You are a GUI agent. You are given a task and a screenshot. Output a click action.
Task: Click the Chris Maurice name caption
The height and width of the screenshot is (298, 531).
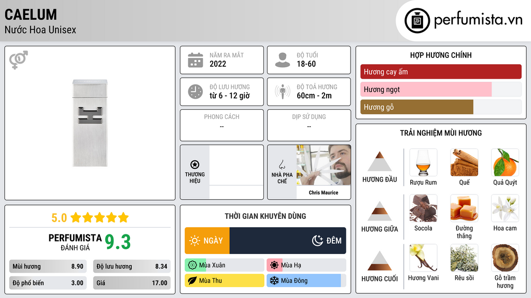[x=324, y=192]
